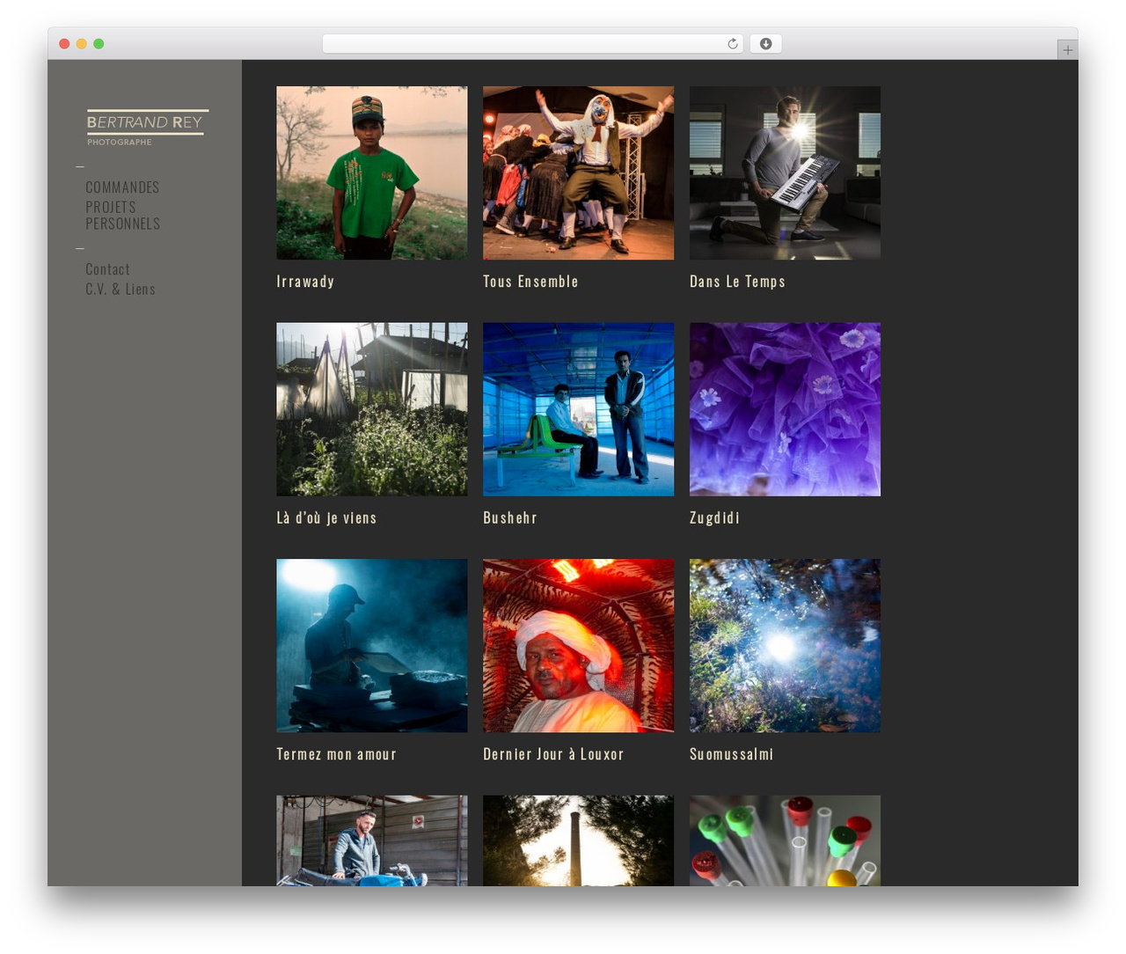Open the Termez mon amour photo

click(x=372, y=646)
